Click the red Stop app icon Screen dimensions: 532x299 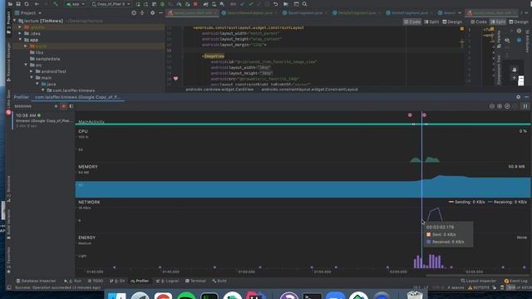195,4
